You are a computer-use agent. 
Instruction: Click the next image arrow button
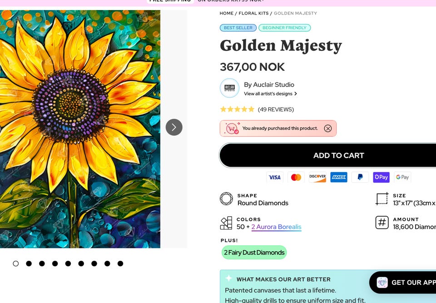pos(174,127)
